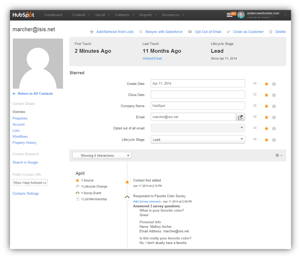This screenshot has height=259, width=301.
Task: Click Close as Customer
Action: [249, 32]
